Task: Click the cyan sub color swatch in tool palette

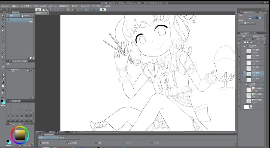Action: pyautogui.click(x=4, y=103)
